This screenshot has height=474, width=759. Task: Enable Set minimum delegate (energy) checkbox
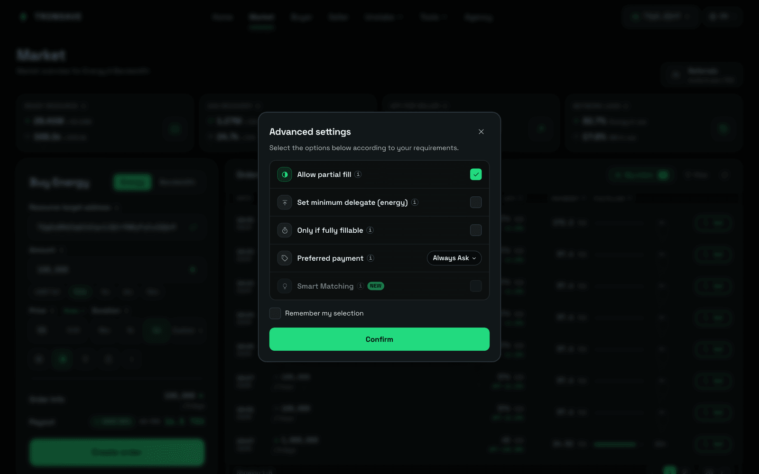click(476, 202)
